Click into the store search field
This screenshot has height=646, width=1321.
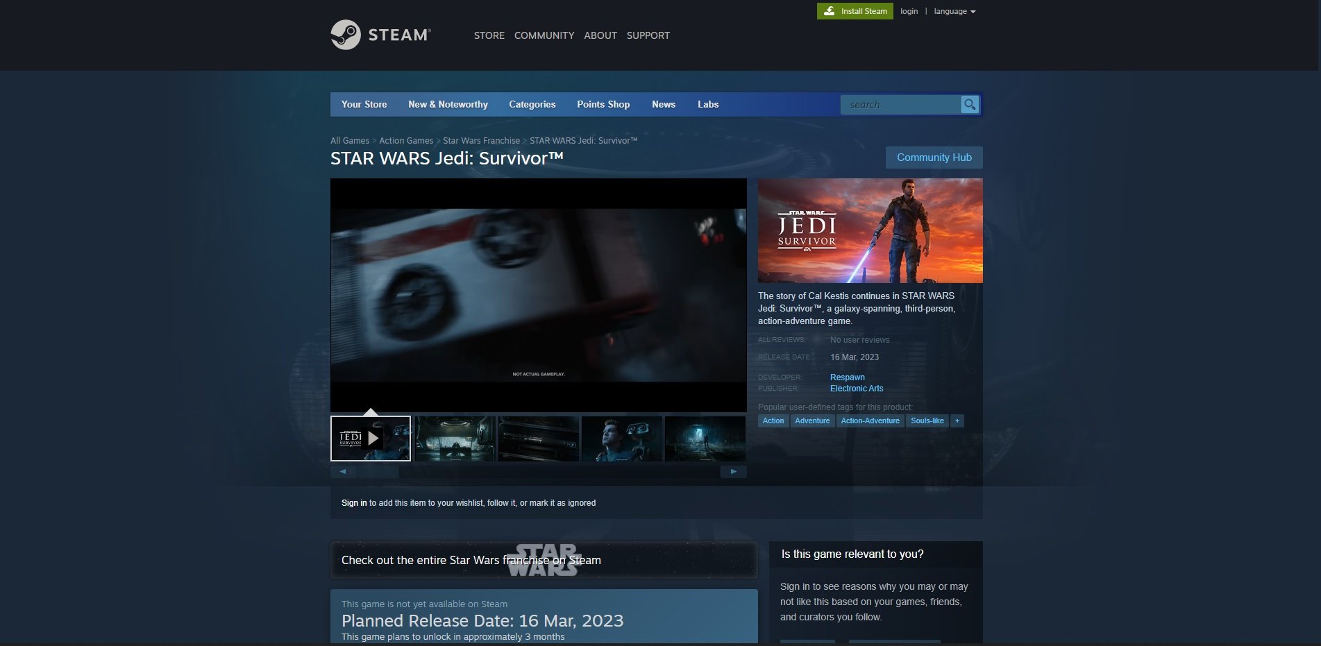point(901,105)
